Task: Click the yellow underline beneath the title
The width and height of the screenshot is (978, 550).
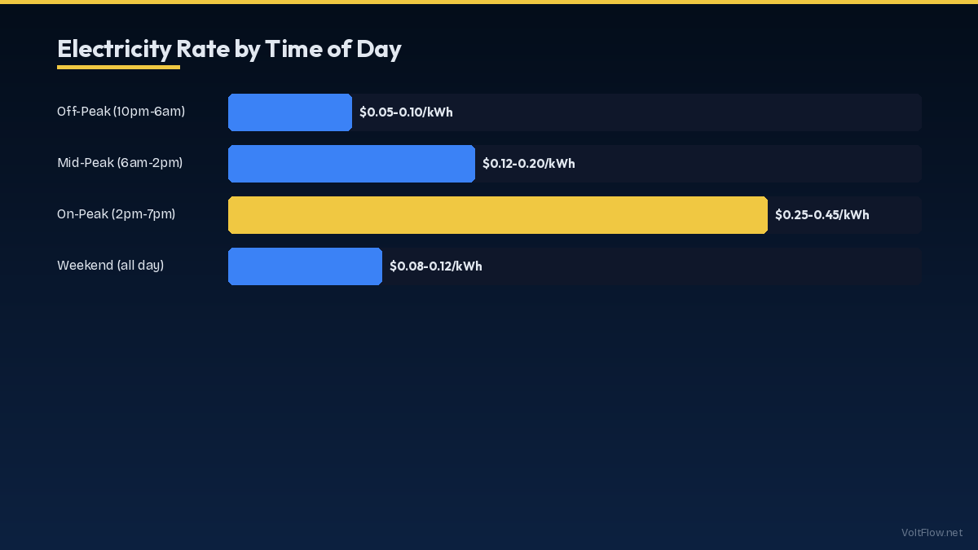Action: 118,67
